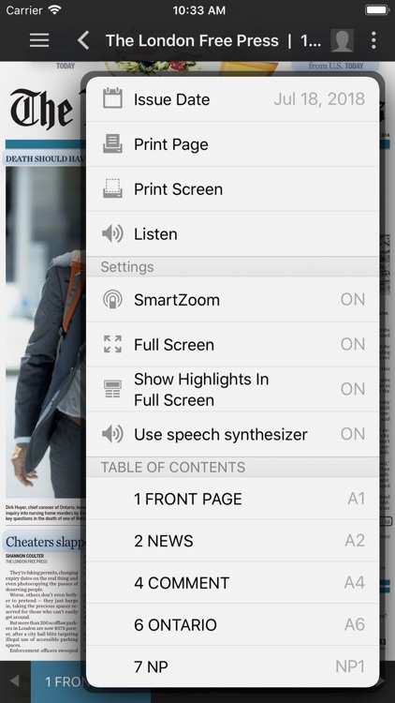Tap the Full Screen arrows icon
Viewport: 395px width, 703px height.
pos(112,344)
